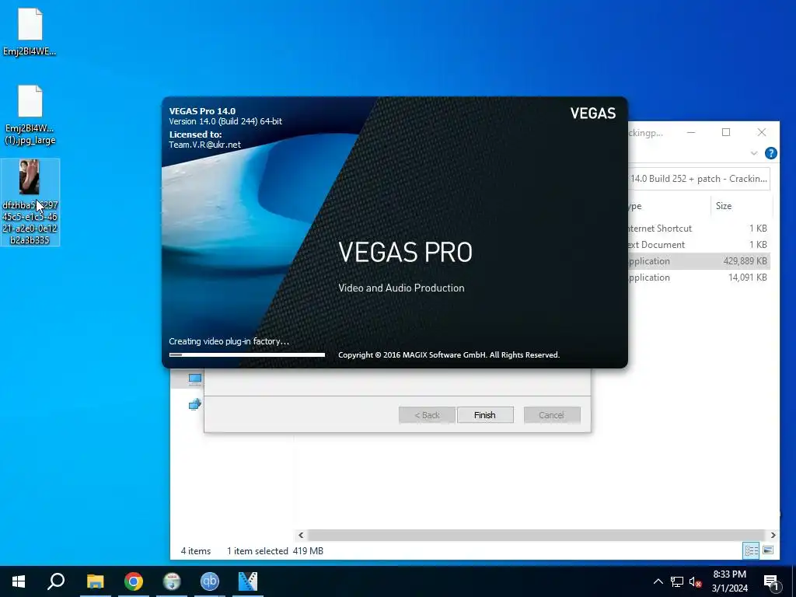Click the muted volume tray icon
Image resolution: width=796 pixels, height=597 pixels.
click(696, 581)
